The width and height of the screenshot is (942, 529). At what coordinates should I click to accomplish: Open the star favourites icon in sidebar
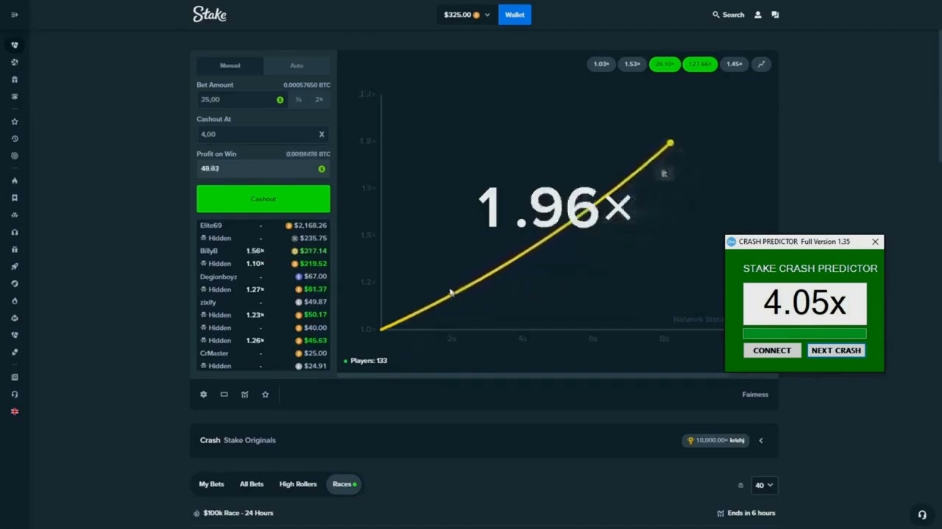pos(14,121)
